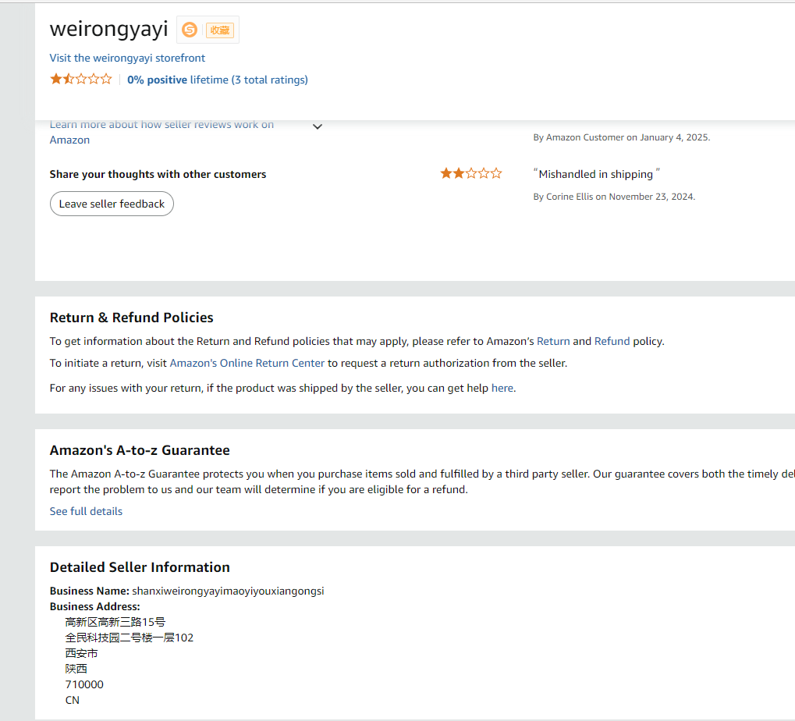
Task: Click the Corine Ellis review byline
Action: [614, 197]
